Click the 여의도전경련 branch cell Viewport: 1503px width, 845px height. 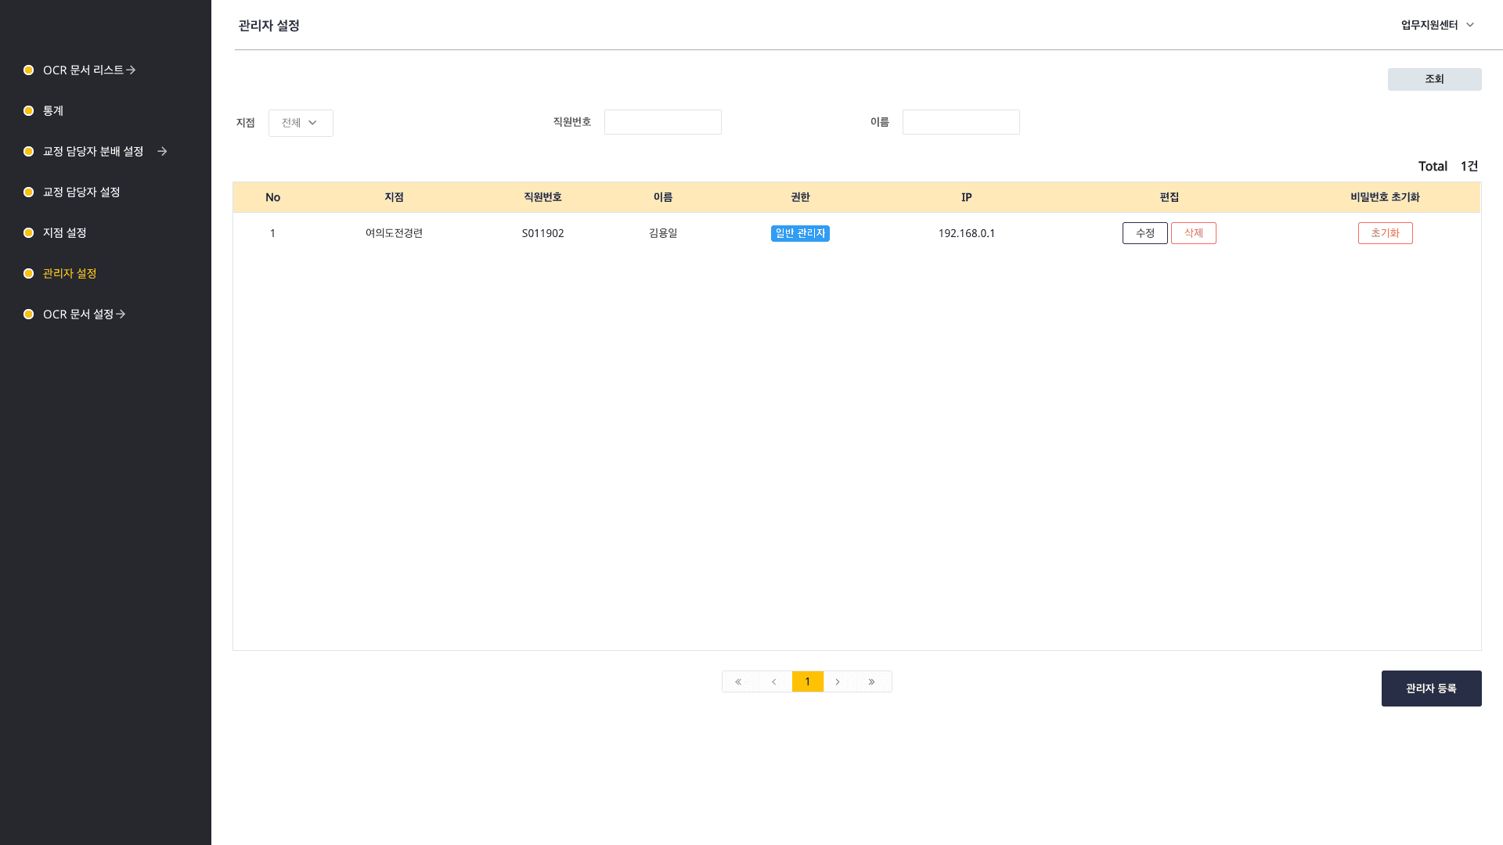(x=394, y=233)
